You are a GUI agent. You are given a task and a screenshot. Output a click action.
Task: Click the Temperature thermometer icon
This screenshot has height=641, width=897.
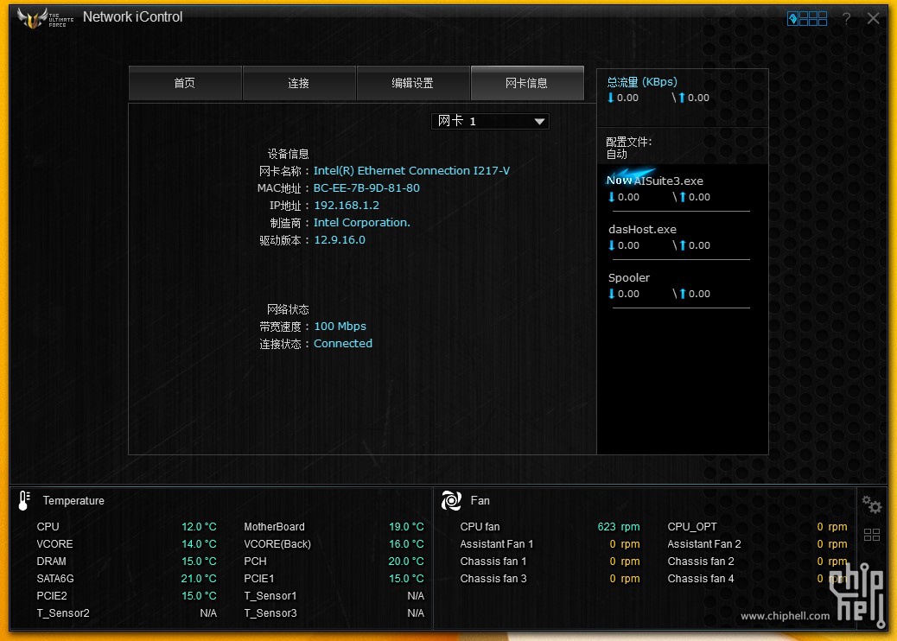23,500
